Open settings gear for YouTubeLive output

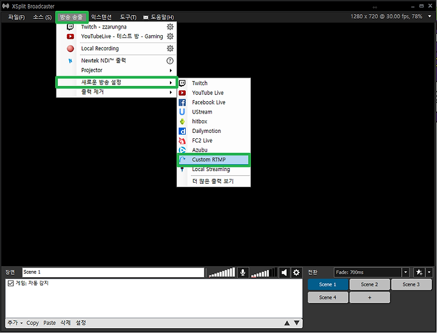[x=170, y=36]
